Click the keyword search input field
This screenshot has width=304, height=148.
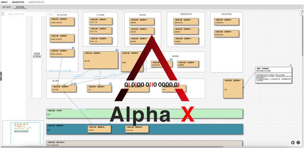click(x=27, y=14)
